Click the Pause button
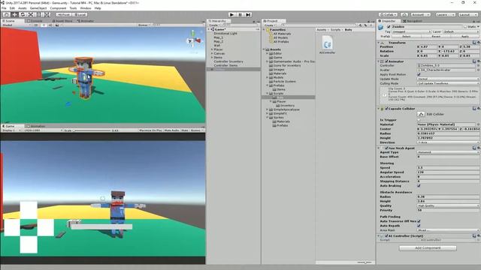 click(240, 14)
